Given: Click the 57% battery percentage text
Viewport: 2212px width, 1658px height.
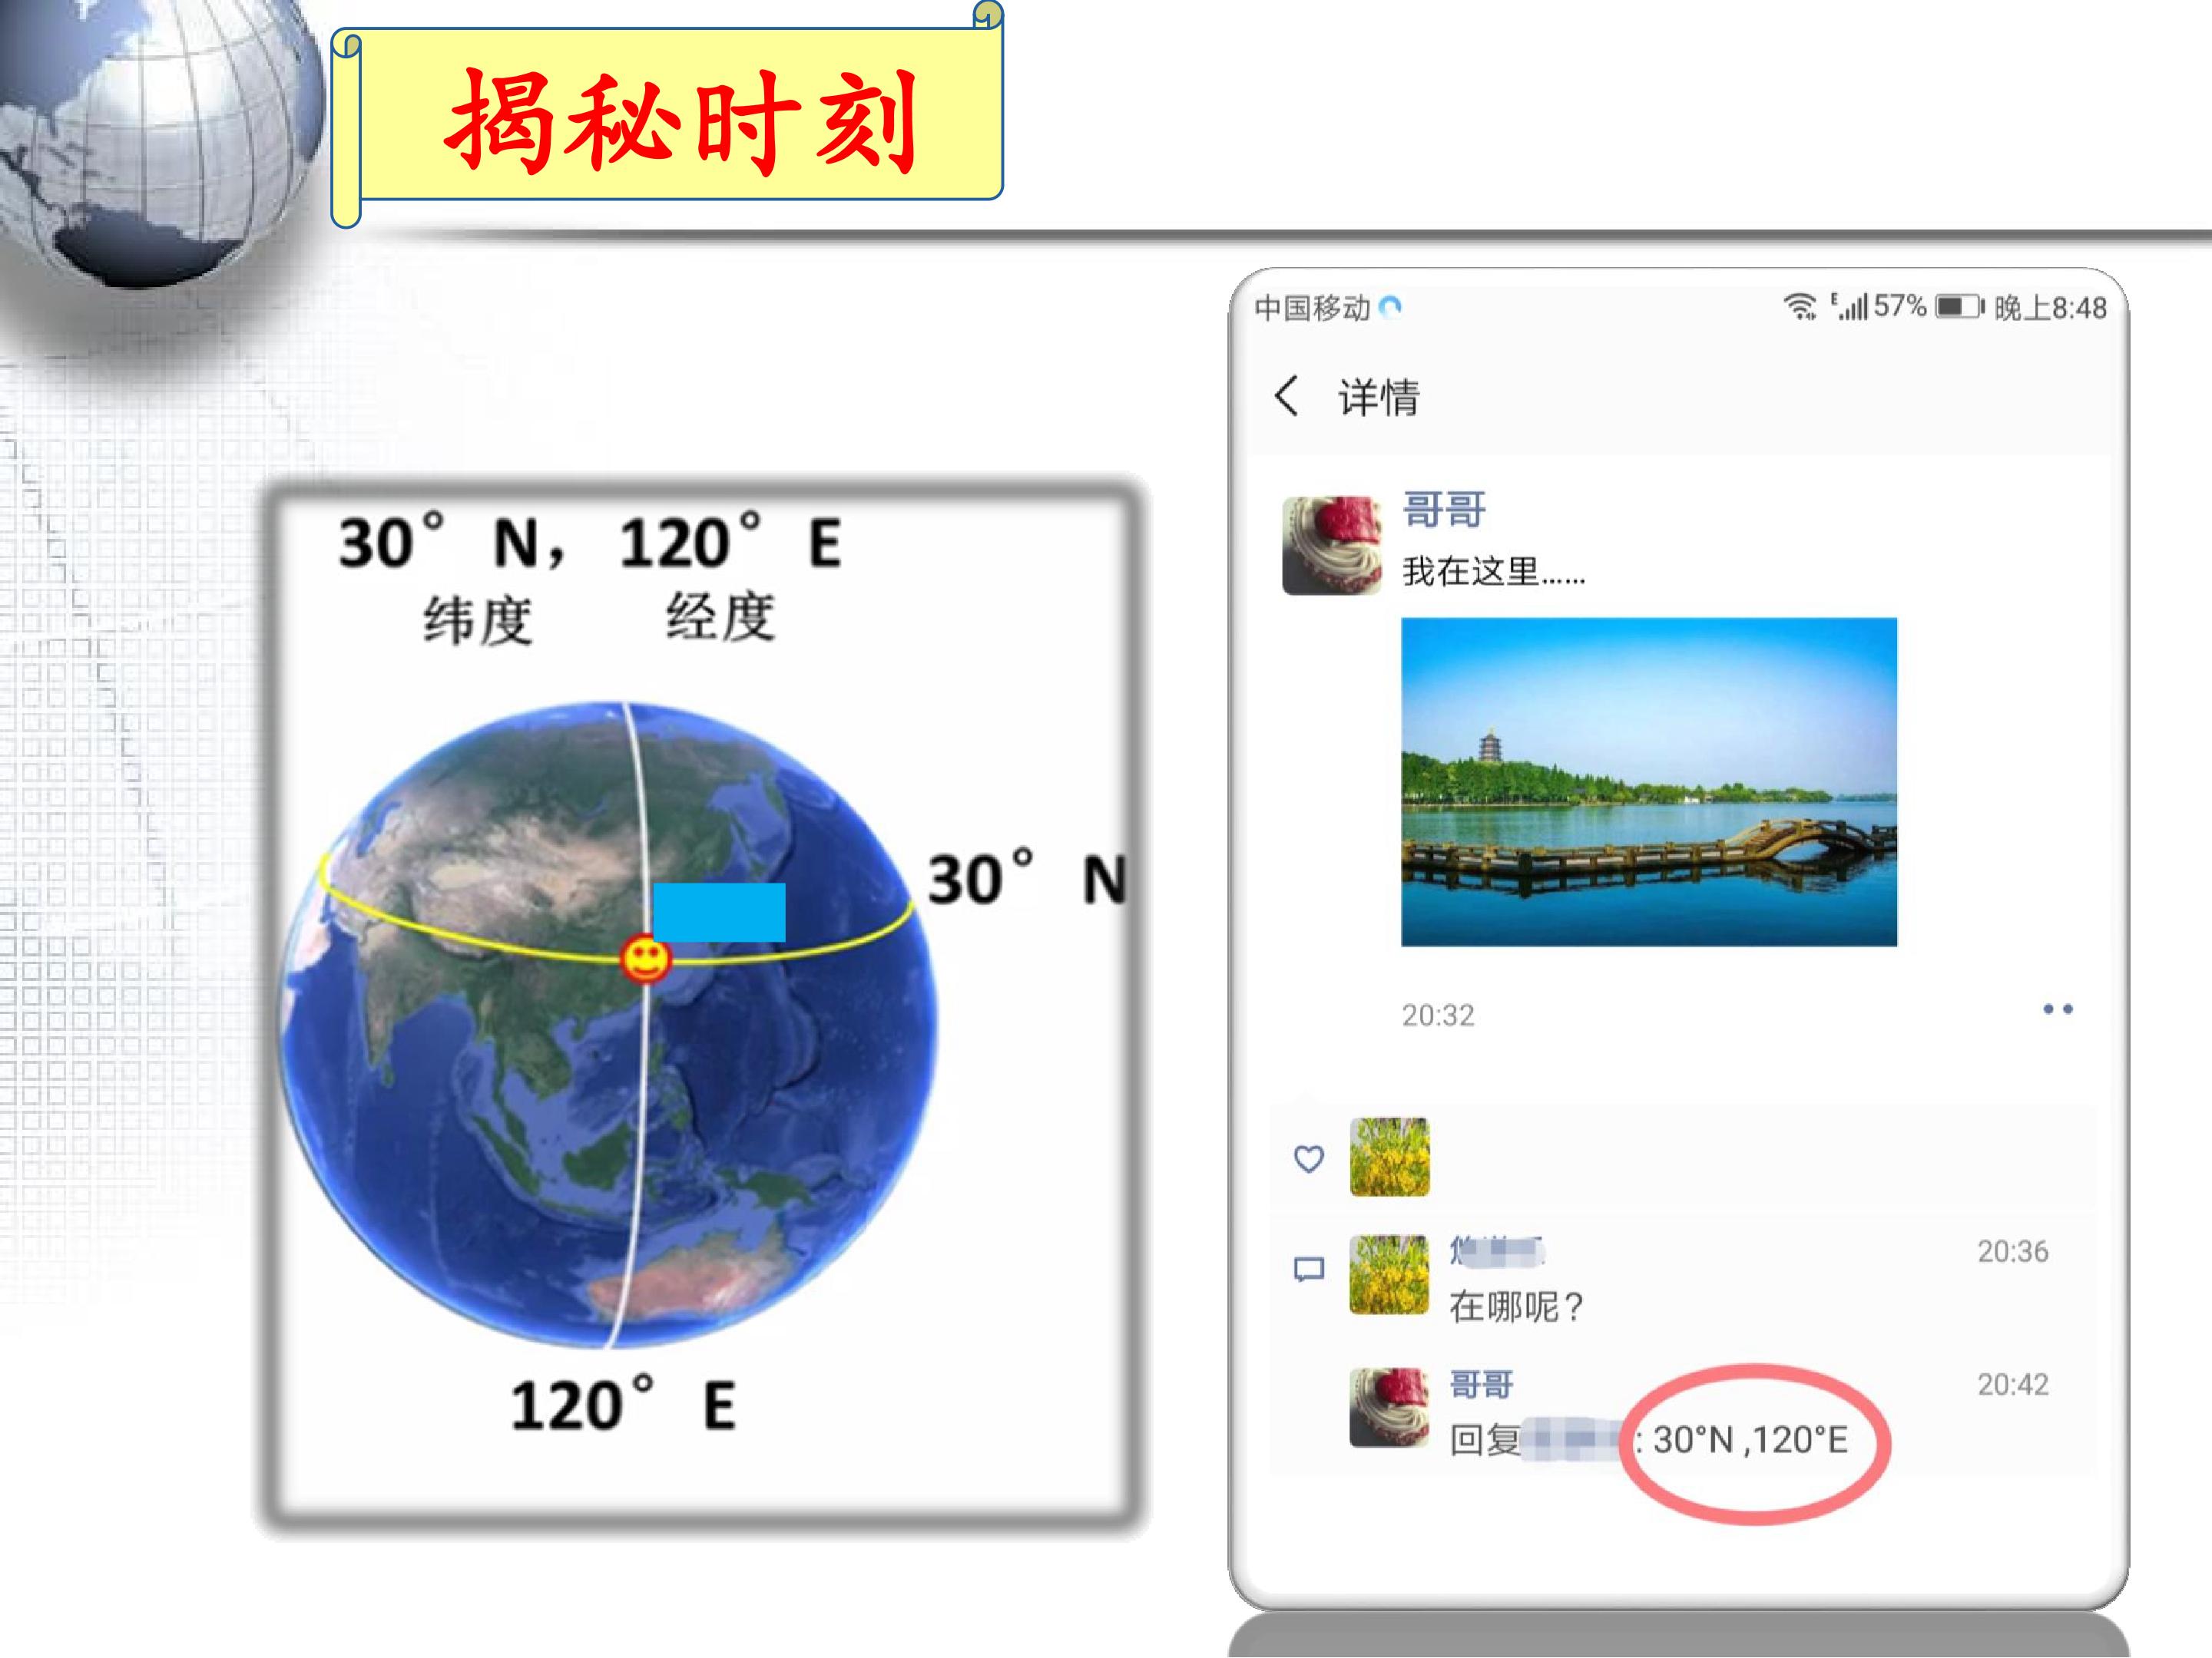Looking at the screenshot, I should pos(1900,306).
